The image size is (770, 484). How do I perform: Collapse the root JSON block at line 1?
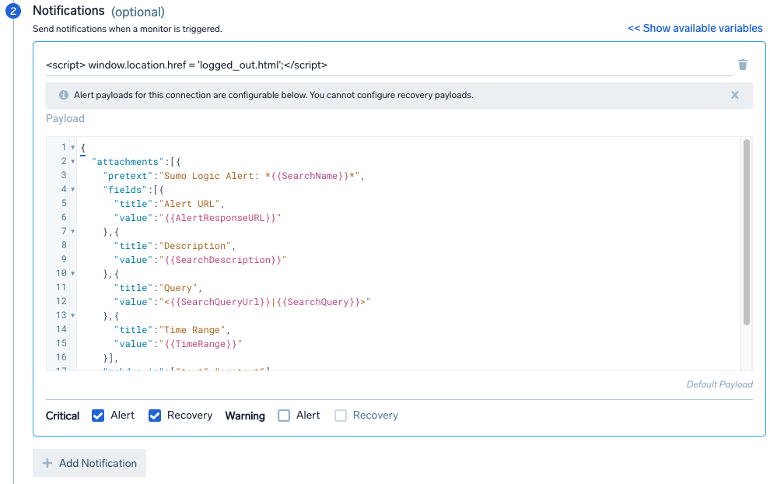72,148
